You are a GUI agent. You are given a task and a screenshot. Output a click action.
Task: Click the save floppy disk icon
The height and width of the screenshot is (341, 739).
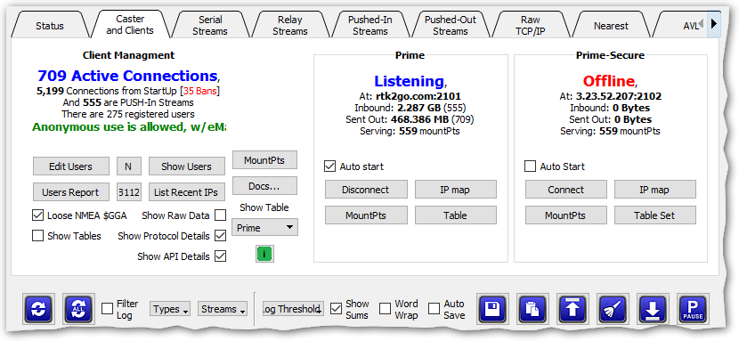[492, 310]
